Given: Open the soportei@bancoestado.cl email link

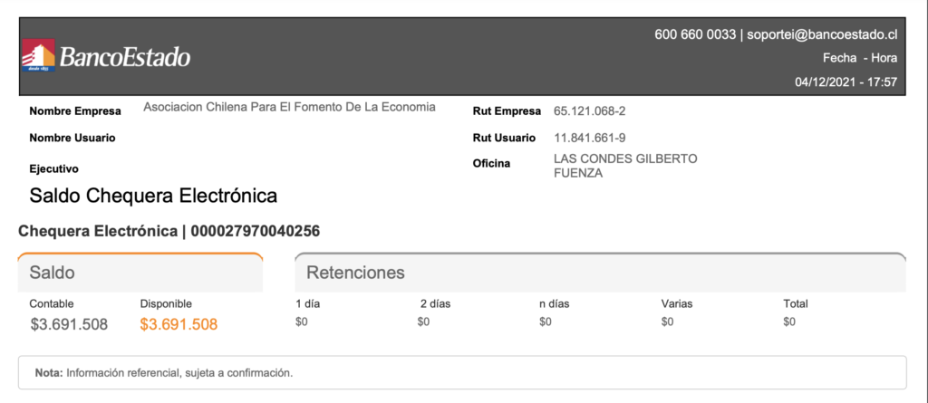Looking at the screenshot, I should (822, 34).
